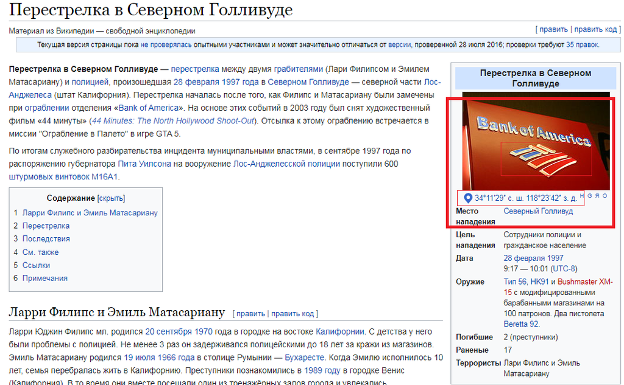Viewport: 624px width, 385px height.
Task: Open the '20 сентября 1970' date link
Action: [x=179, y=331]
